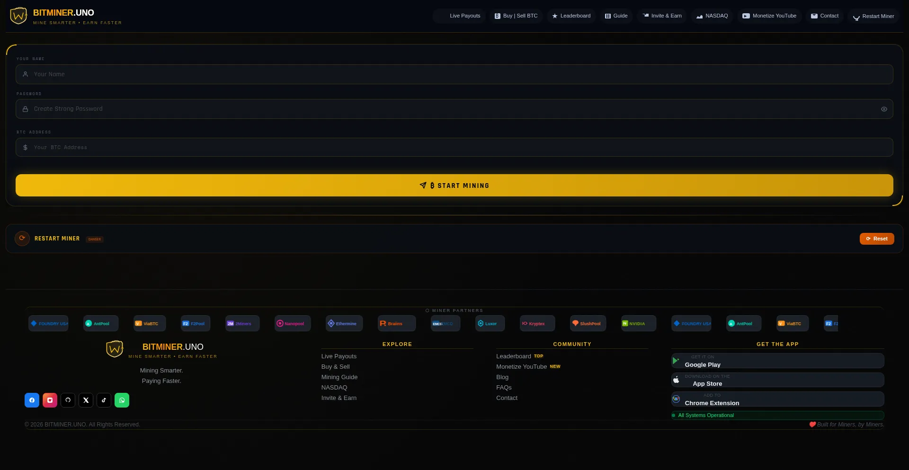909x470 pixels.
Task: Open Monetize YouTube in the top navigation
Action: (769, 16)
